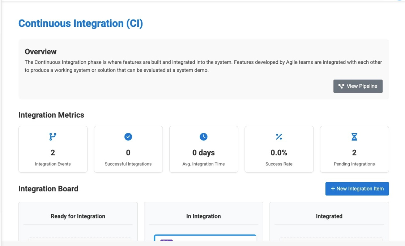The width and height of the screenshot is (405, 246).
Task: Select the Success Rate metric card
Action: pyautogui.click(x=279, y=149)
